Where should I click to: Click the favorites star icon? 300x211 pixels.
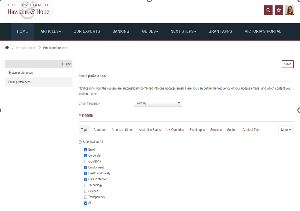coord(279,10)
